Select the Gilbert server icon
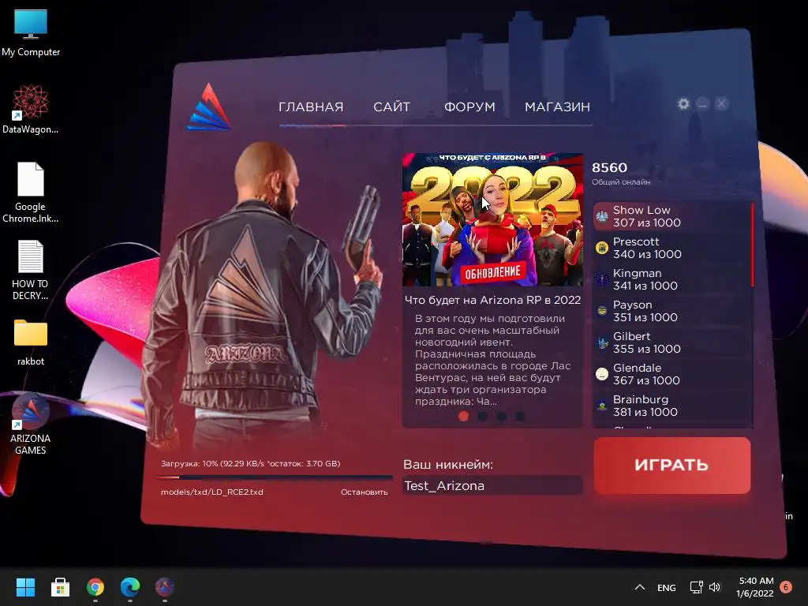Image resolution: width=808 pixels, height=606 pixels. (602, 342)
